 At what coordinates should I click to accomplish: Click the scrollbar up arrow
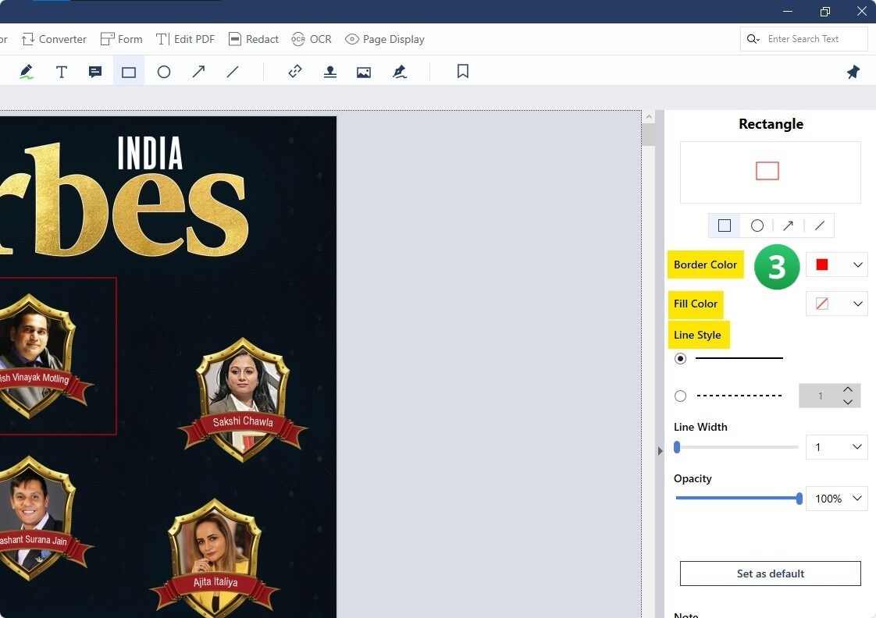pyautogui.click(x=649, y=117)
